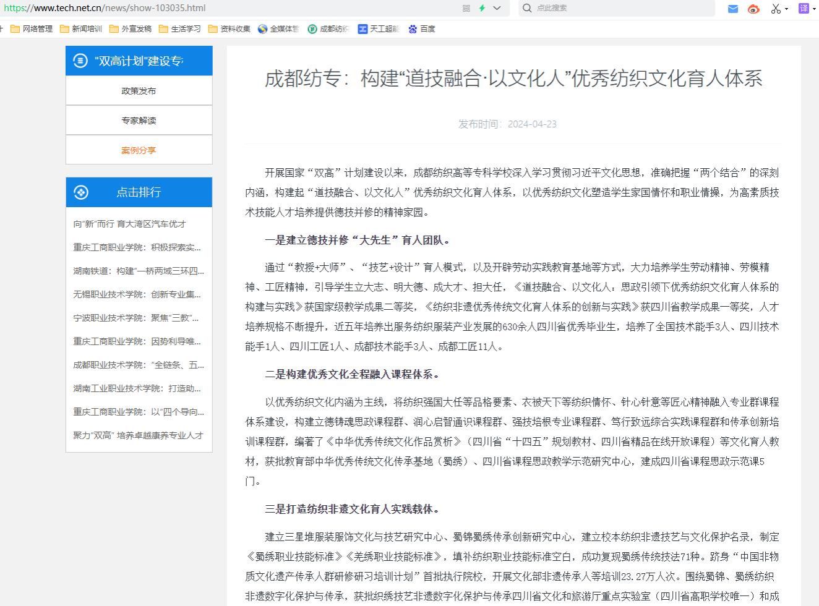
Task: Select the 专家解读 sidebar menu item
Action: (x=139, y=121)
